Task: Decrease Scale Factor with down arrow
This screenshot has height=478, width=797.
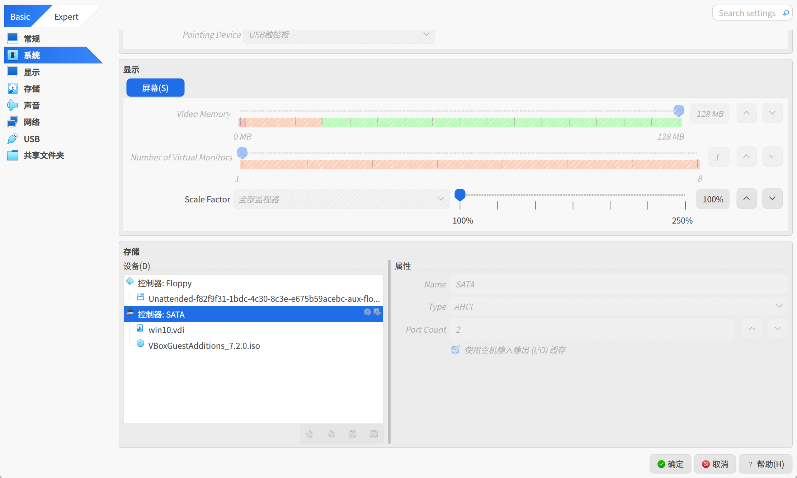Action: pos(772,198)
